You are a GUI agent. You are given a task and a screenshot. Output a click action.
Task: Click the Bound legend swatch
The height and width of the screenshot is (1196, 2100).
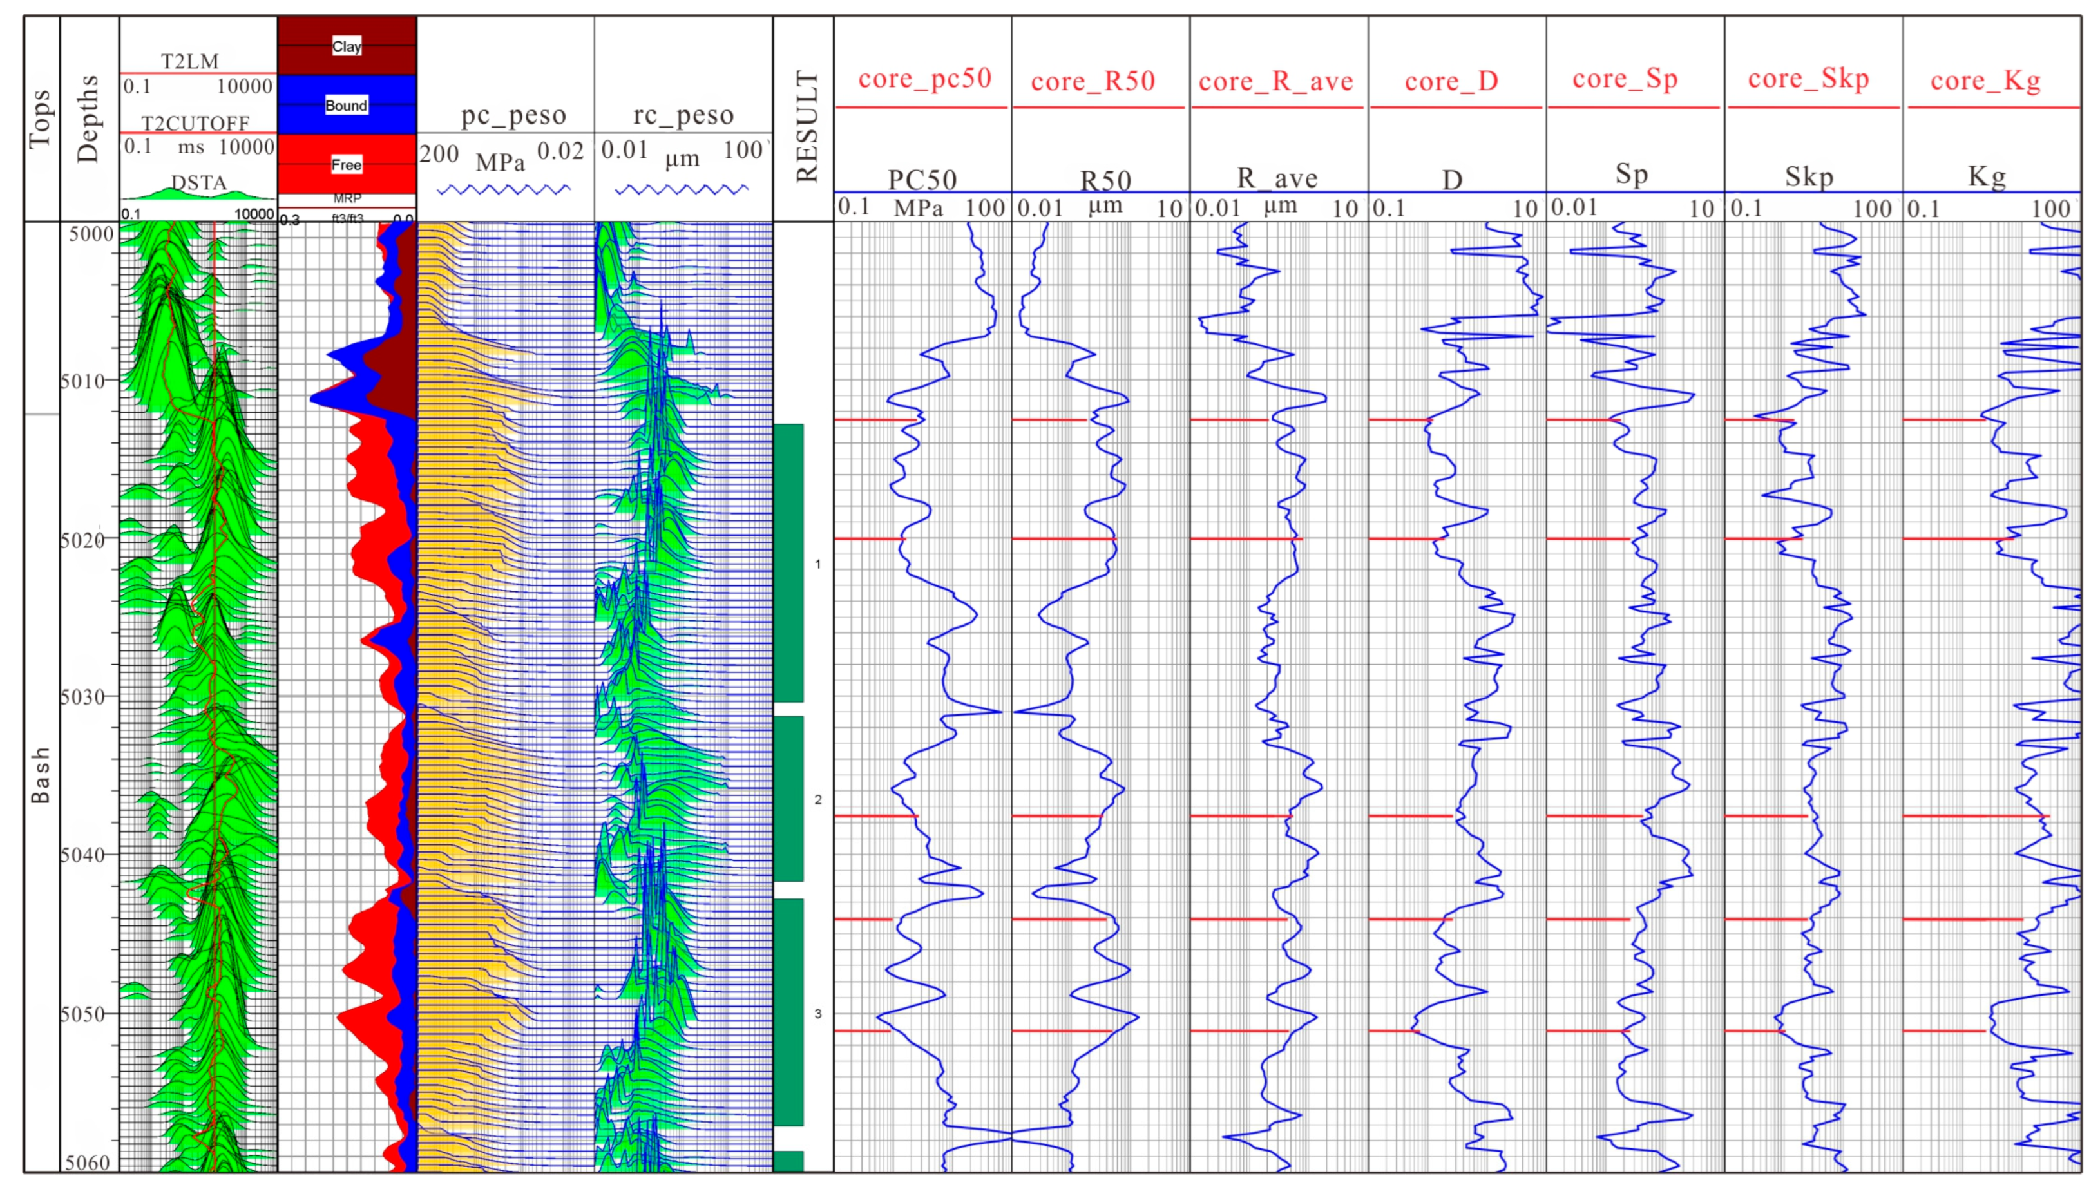click(x=347, y=105)
